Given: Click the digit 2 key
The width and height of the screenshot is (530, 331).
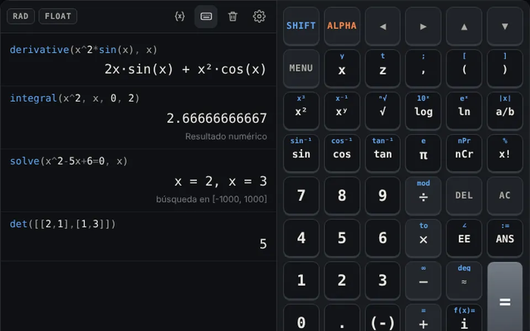Looking at the screenshot, I should (x=342, y=280).
